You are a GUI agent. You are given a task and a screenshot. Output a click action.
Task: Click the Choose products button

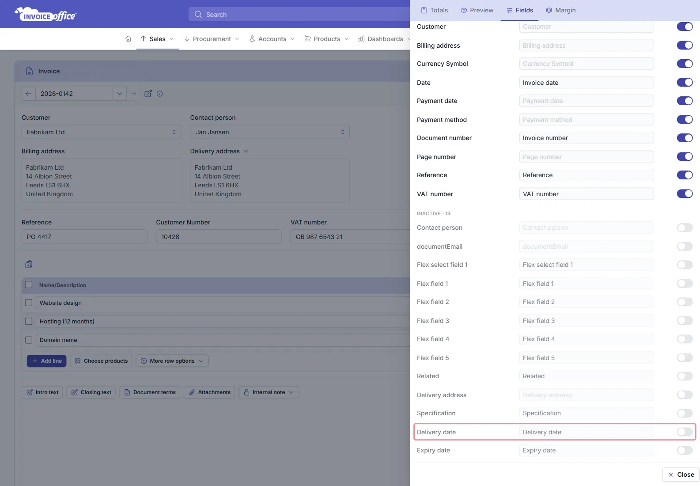[x=101, y=361]
